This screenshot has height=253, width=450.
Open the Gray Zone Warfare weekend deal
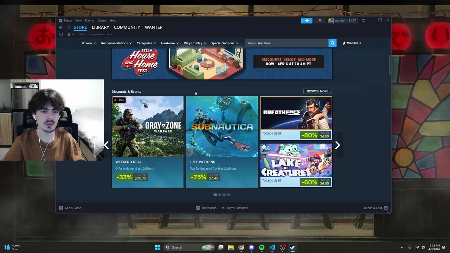point(148,142)
